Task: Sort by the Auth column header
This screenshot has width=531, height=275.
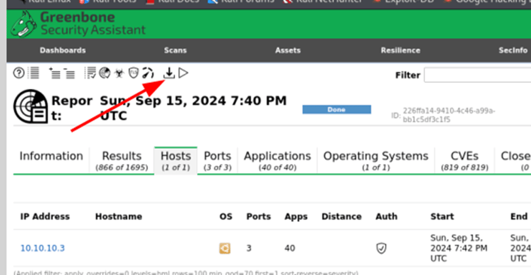Action: pos(386,216)
